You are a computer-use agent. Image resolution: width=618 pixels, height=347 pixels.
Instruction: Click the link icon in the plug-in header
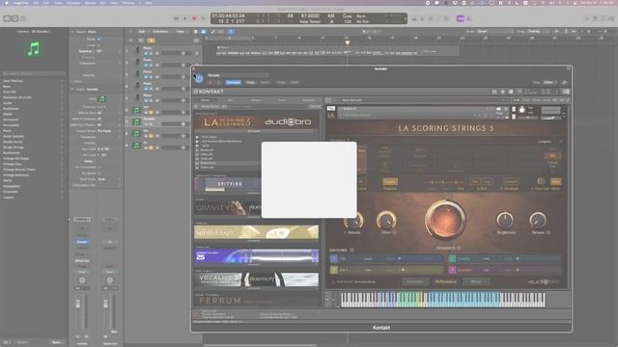pos(564,82)
